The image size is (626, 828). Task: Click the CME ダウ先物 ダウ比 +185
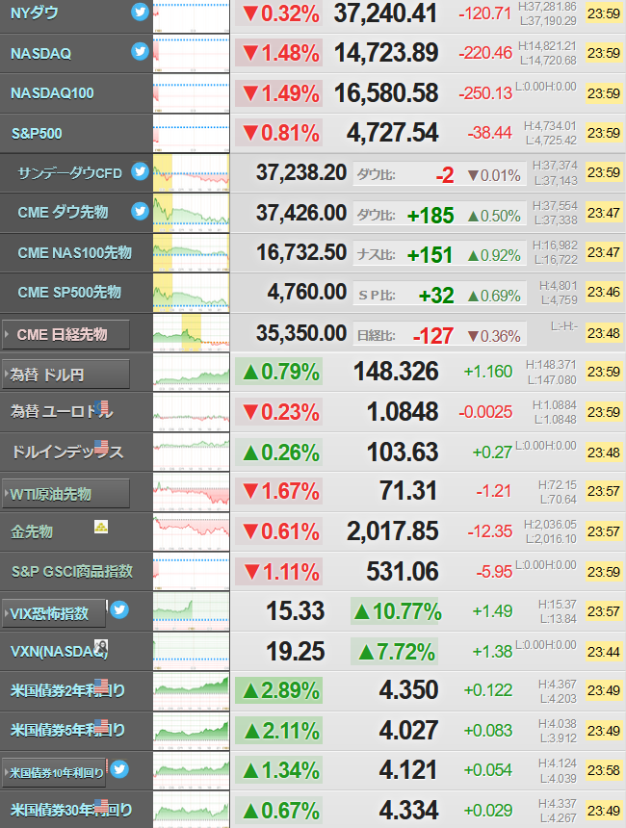point(430,216)
